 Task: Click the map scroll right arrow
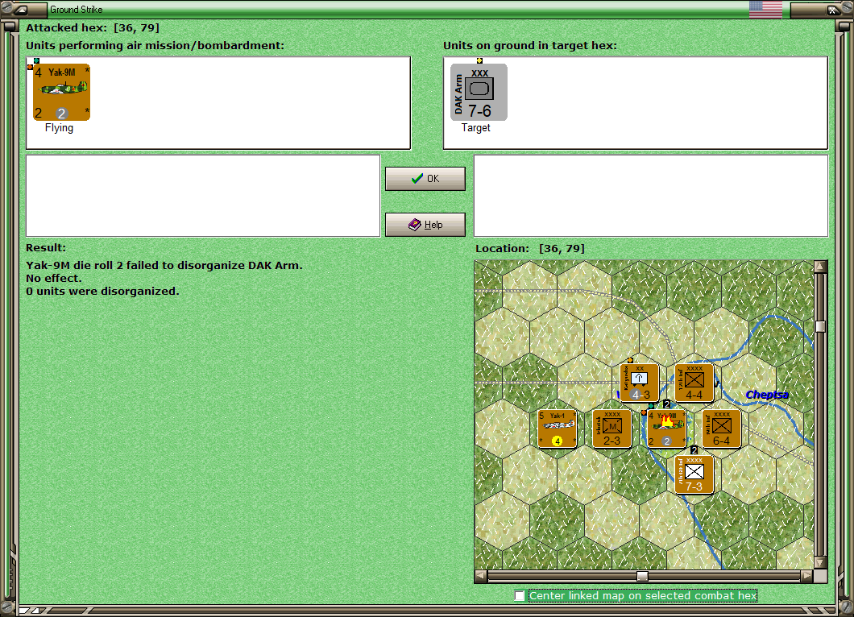[x=807, y=576]
